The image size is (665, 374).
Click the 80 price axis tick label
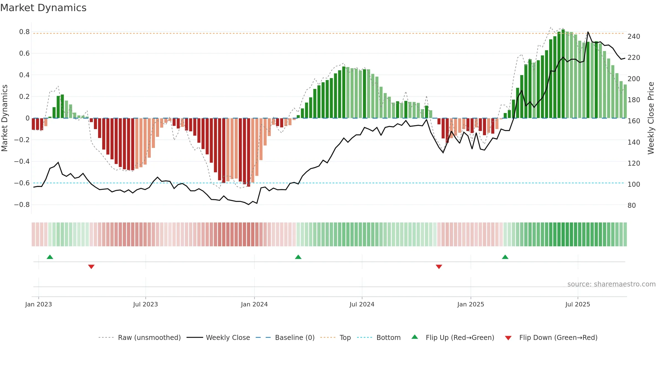(x=632, y=205)
